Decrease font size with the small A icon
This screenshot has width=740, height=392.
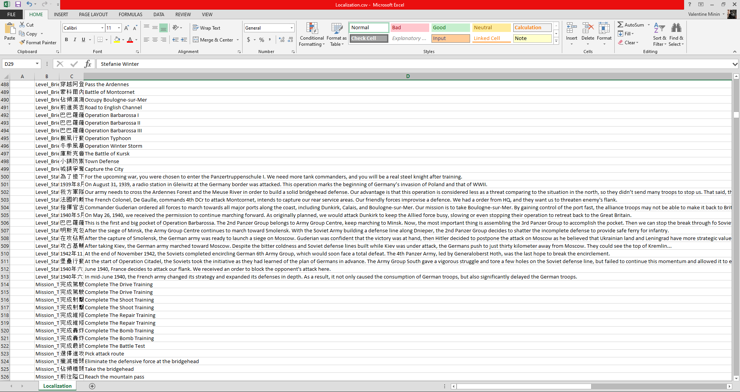135,28
